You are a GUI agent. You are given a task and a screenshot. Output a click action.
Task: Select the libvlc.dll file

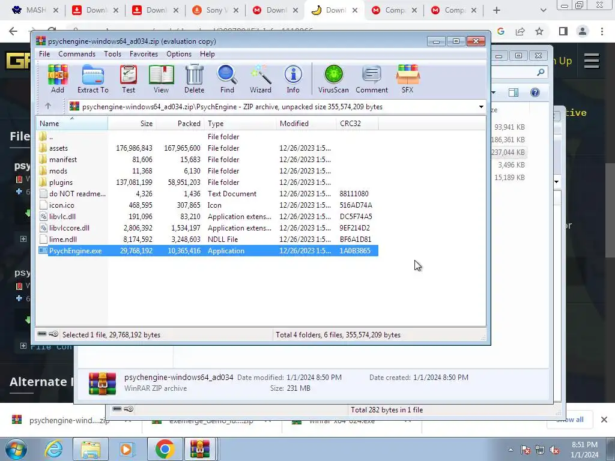click(x=208, y=216)
